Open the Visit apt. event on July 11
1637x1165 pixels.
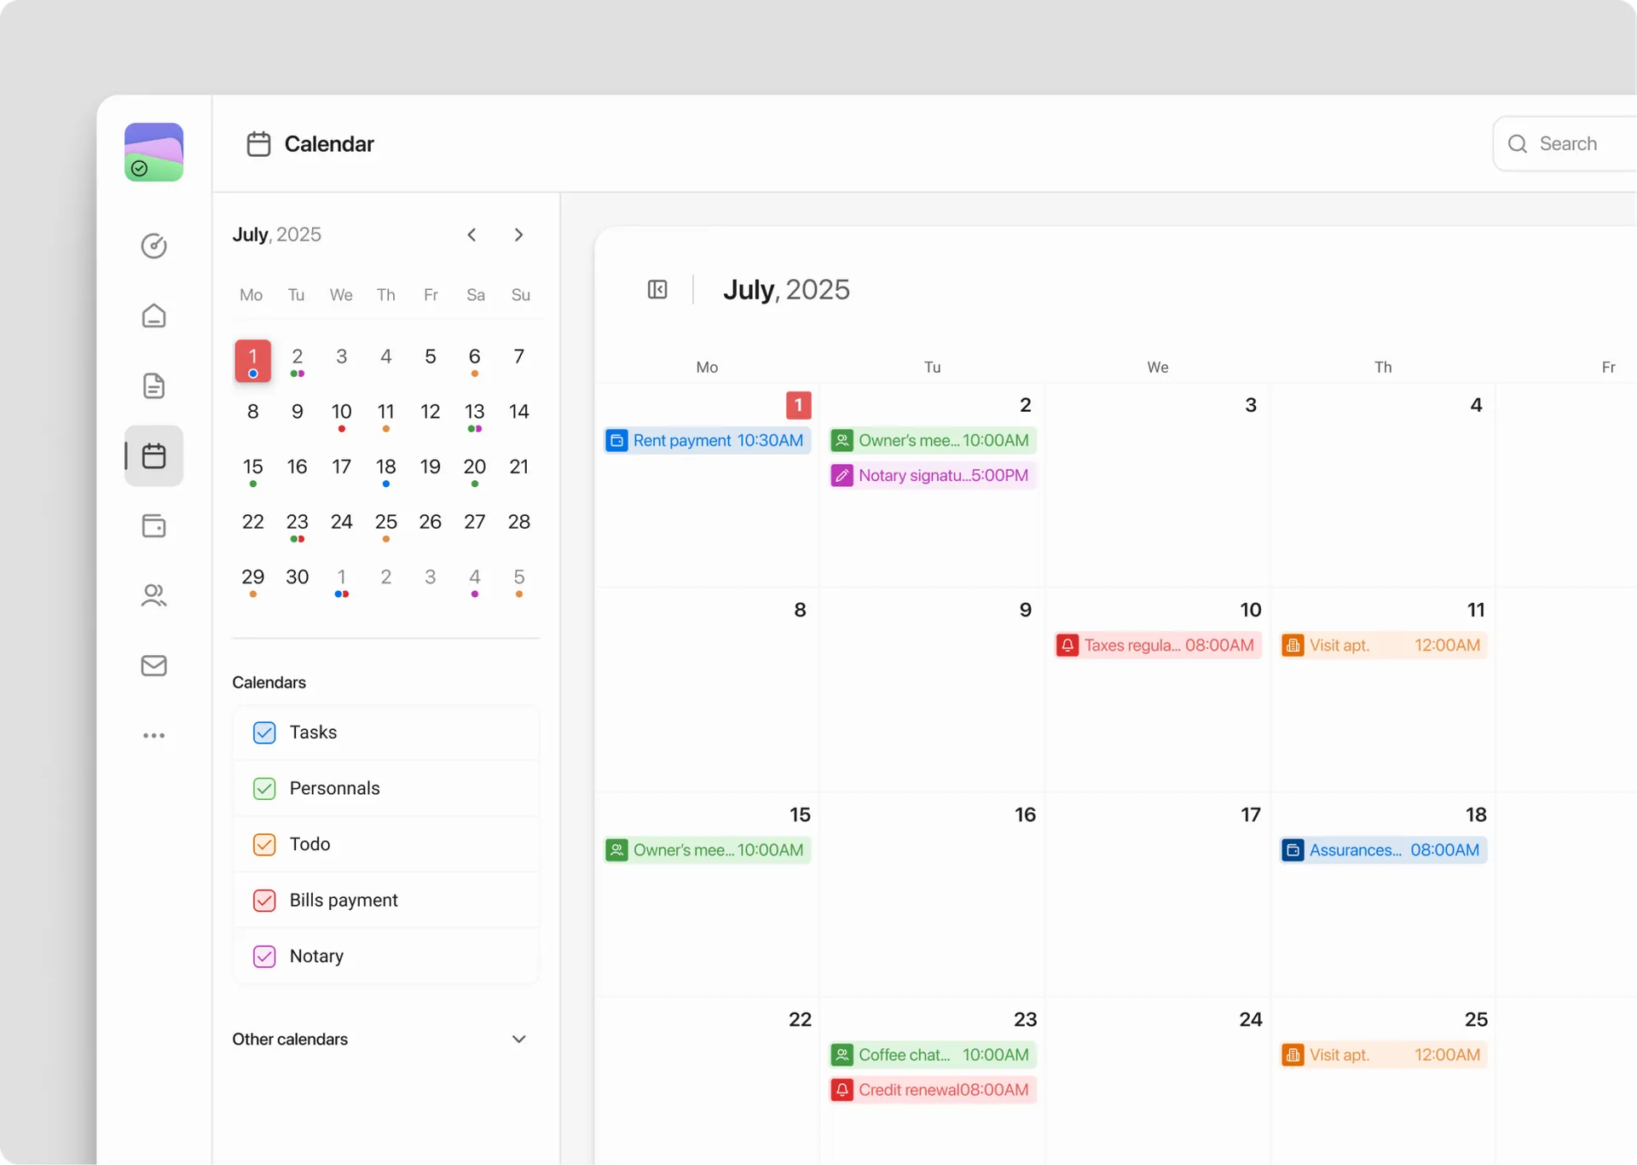[x=1383, y=646]
